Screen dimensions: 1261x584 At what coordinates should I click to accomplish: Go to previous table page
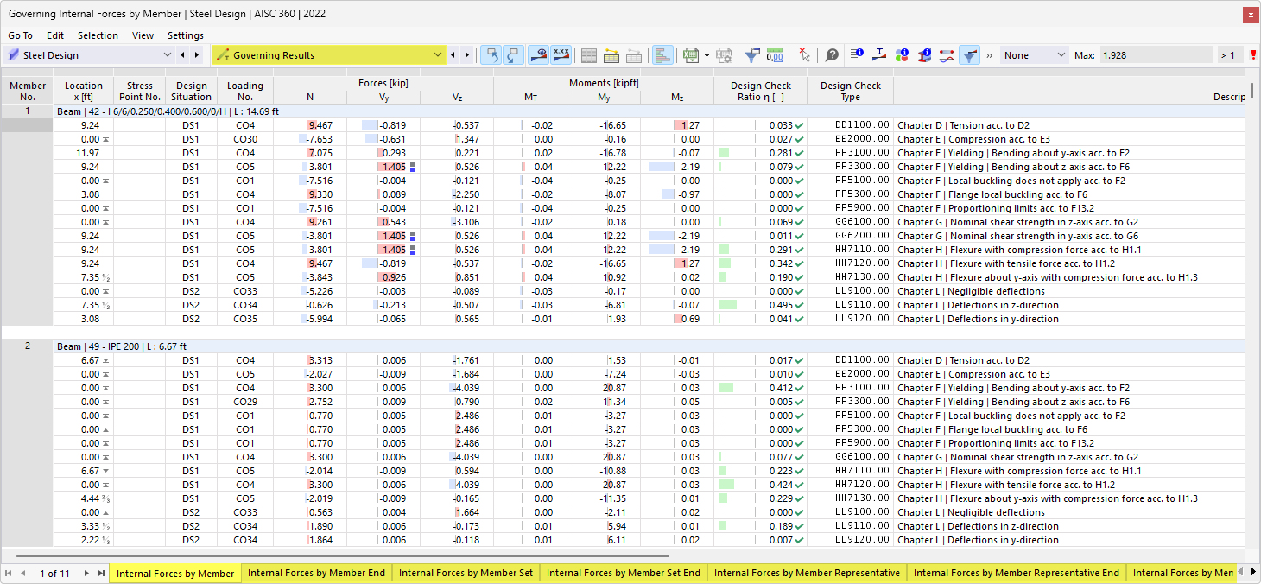[x=23, y=573]
